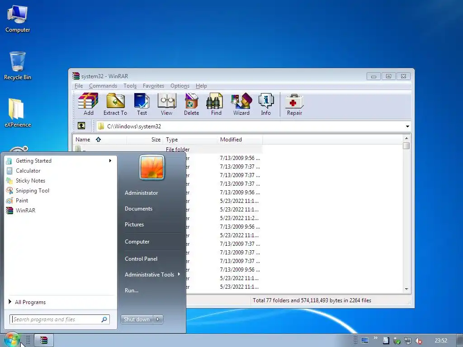The height and width of the screenshot is (347, 463).
Task: Sort by Modified column header
Action: pos(240,140)
